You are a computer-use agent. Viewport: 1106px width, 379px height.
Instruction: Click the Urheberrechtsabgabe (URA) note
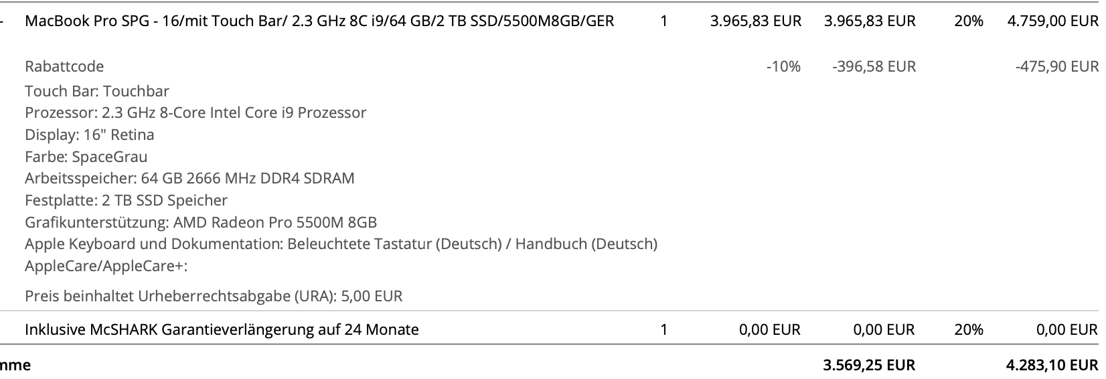214,296
